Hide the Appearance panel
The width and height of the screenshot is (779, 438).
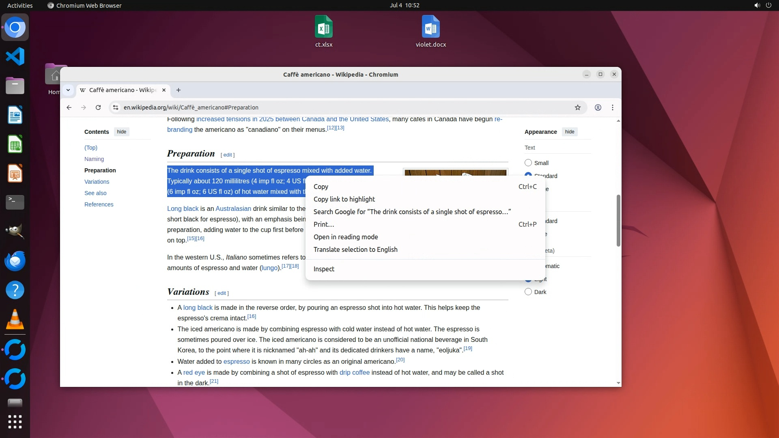[570, 132]
